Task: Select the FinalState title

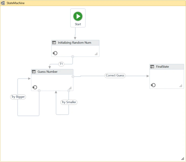Action: coord(162,67)
